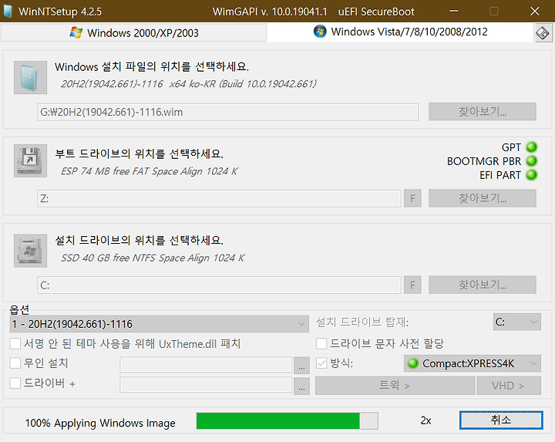Click 찾아보기 button for the WIM file

click(x=483, y=112)
